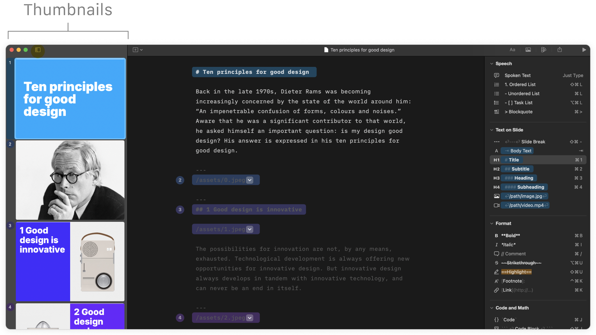Insert a Blockquote
The height and width of the screenshot is (335, 596).
519,112
